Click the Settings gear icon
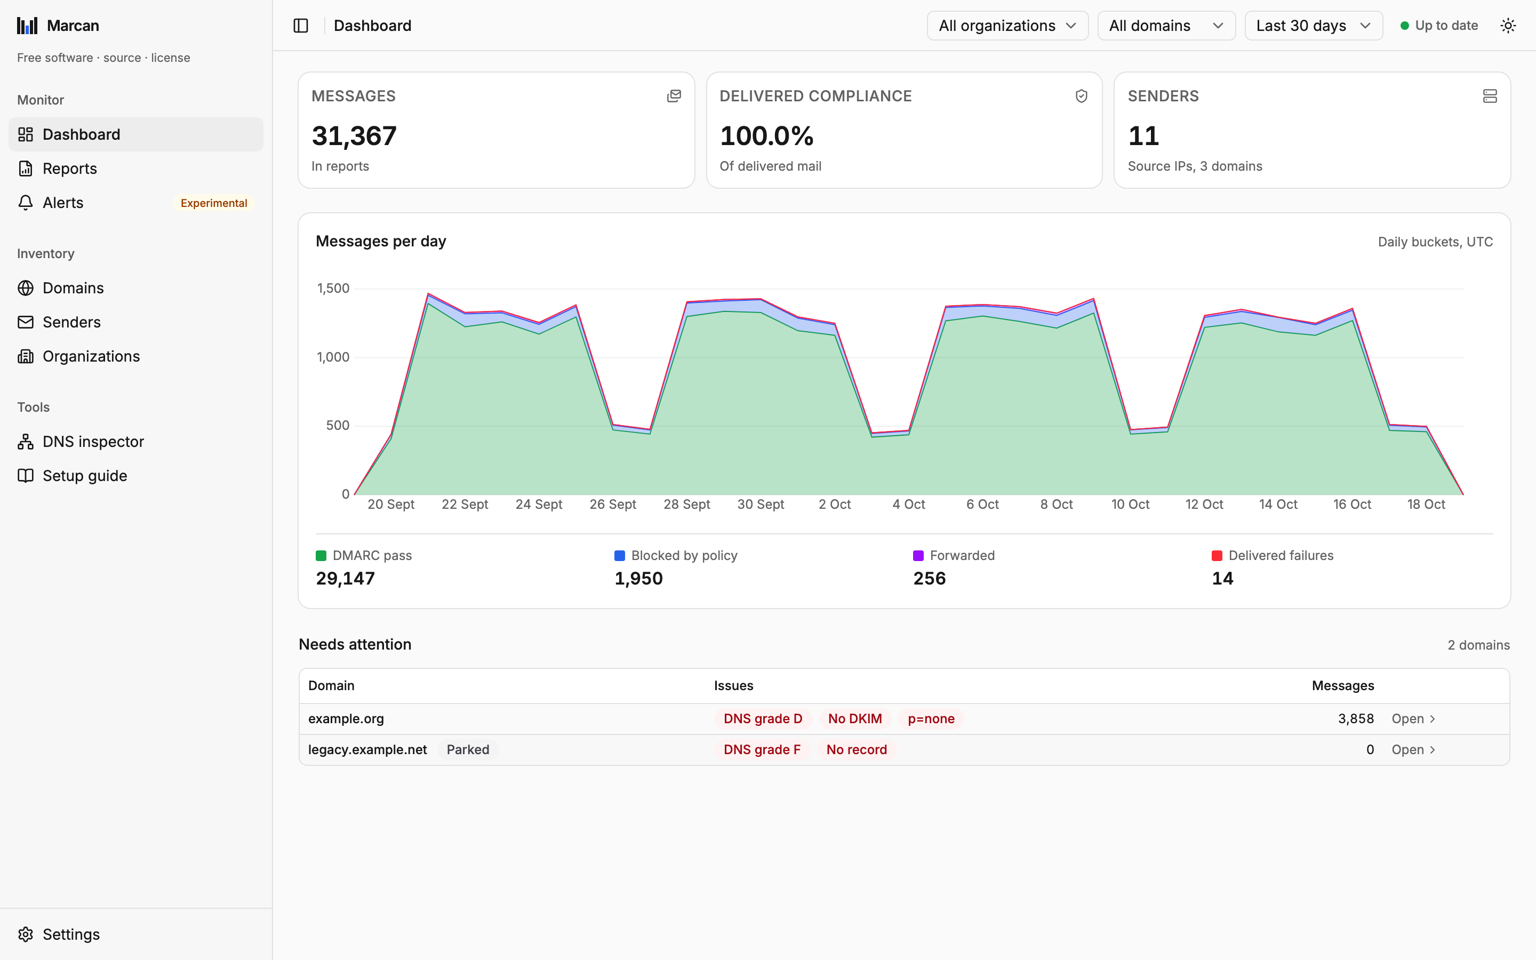Screen dimensions: 1536x960 [x=26, y=934]
